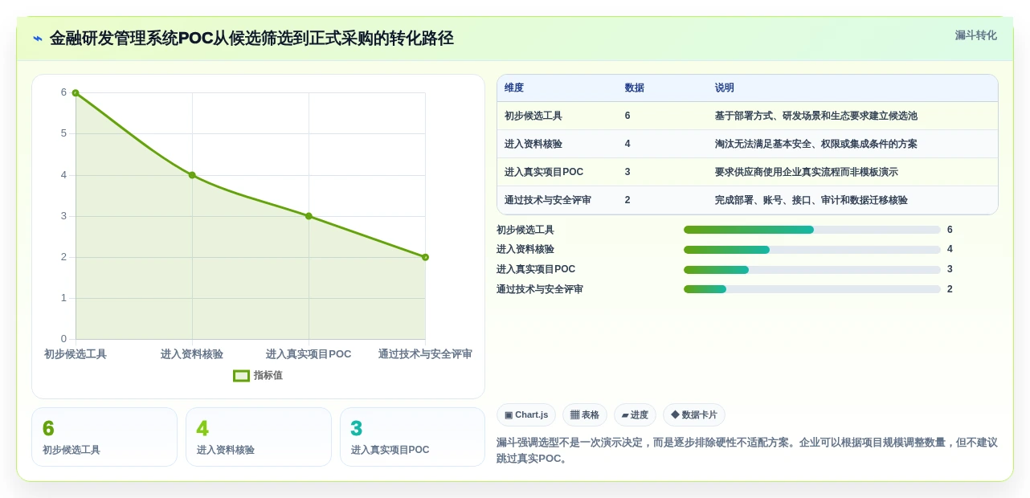This screenshot has width=1030, height=498.
Task: Click the 进度 chip
Action: point(635,415)
